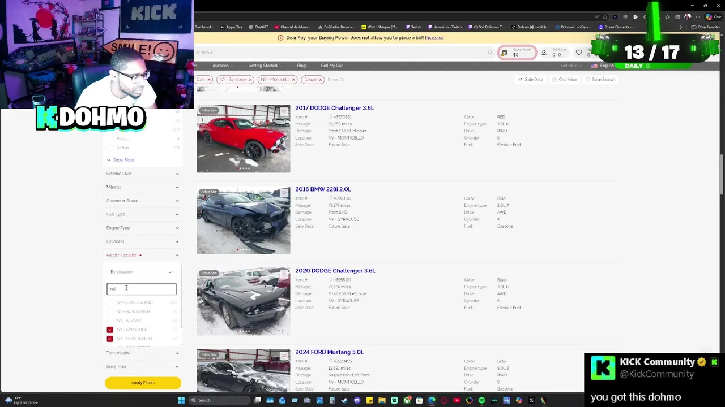Go to the Blog page

(301, 66)
